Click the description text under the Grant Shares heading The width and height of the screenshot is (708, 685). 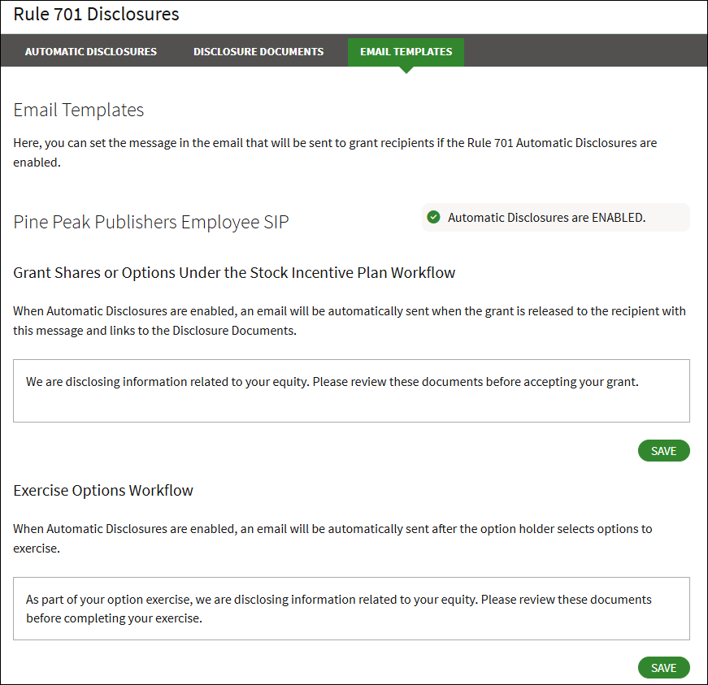coord(350,320)
